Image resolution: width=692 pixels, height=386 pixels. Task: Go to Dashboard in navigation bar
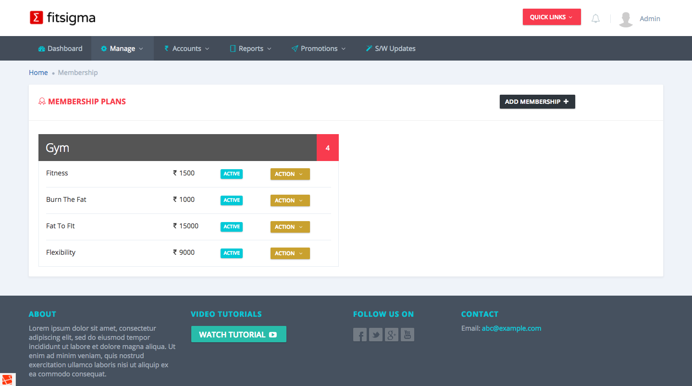click(60, 49)
